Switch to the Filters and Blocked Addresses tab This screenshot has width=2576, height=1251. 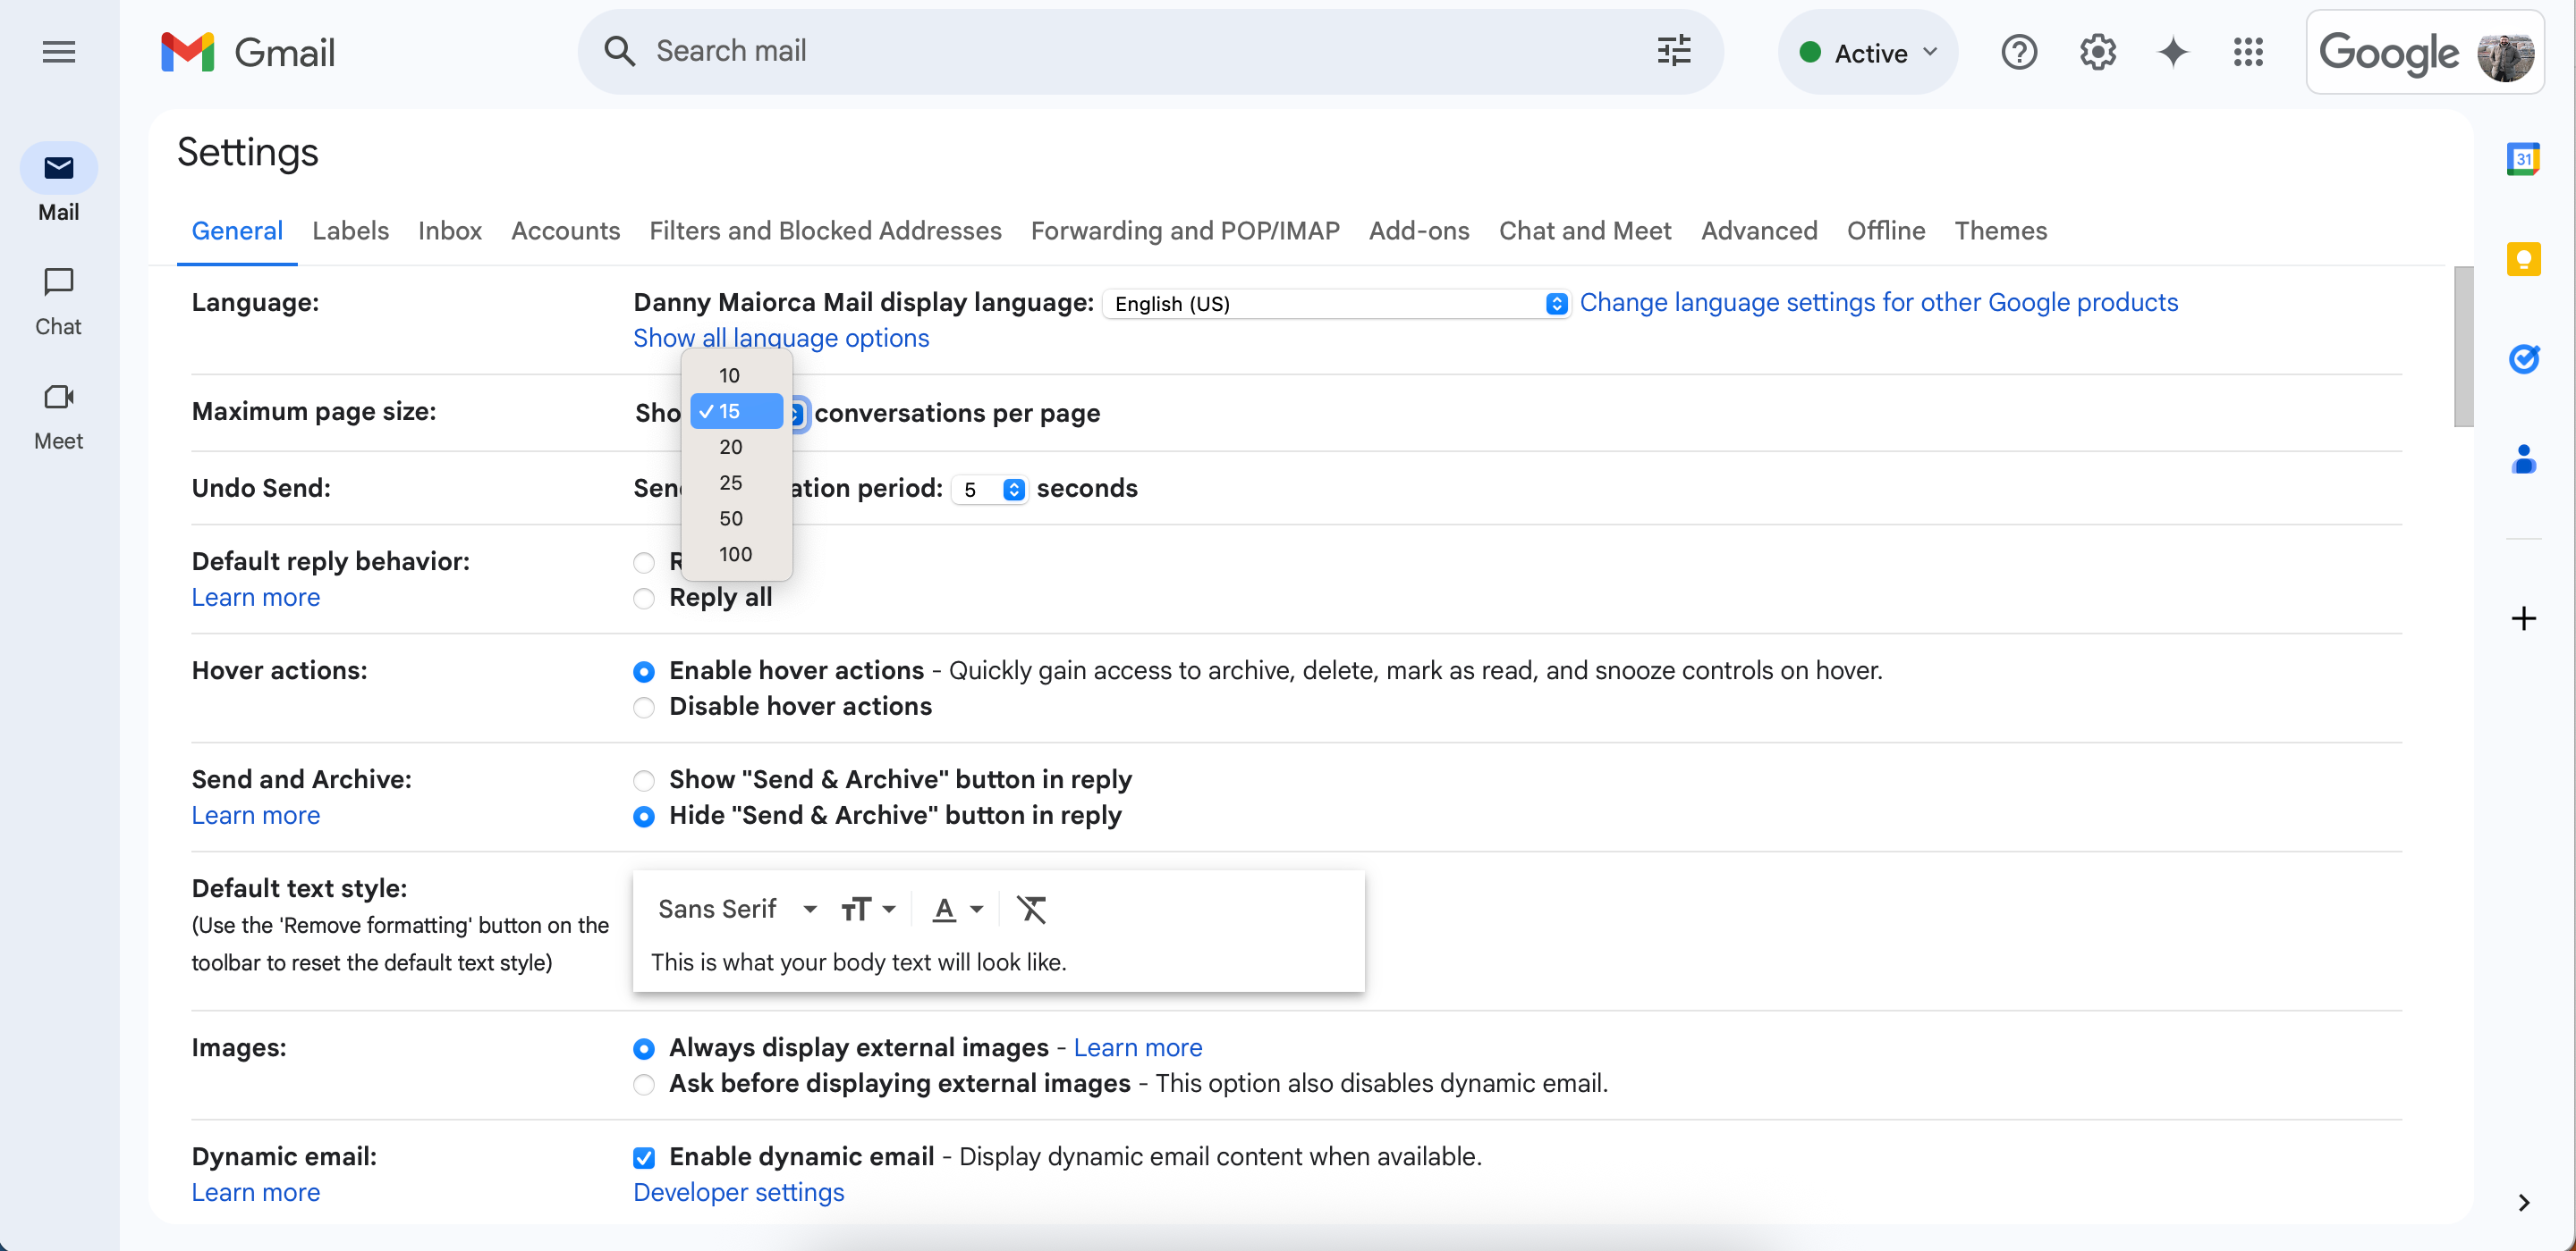(826, 231)
